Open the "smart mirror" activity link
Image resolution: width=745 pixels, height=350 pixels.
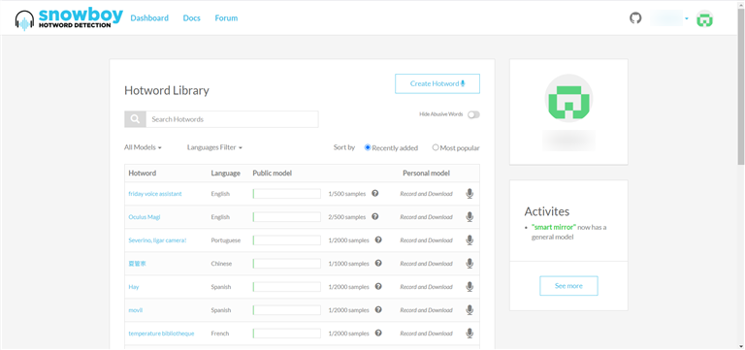coord(554,227)
